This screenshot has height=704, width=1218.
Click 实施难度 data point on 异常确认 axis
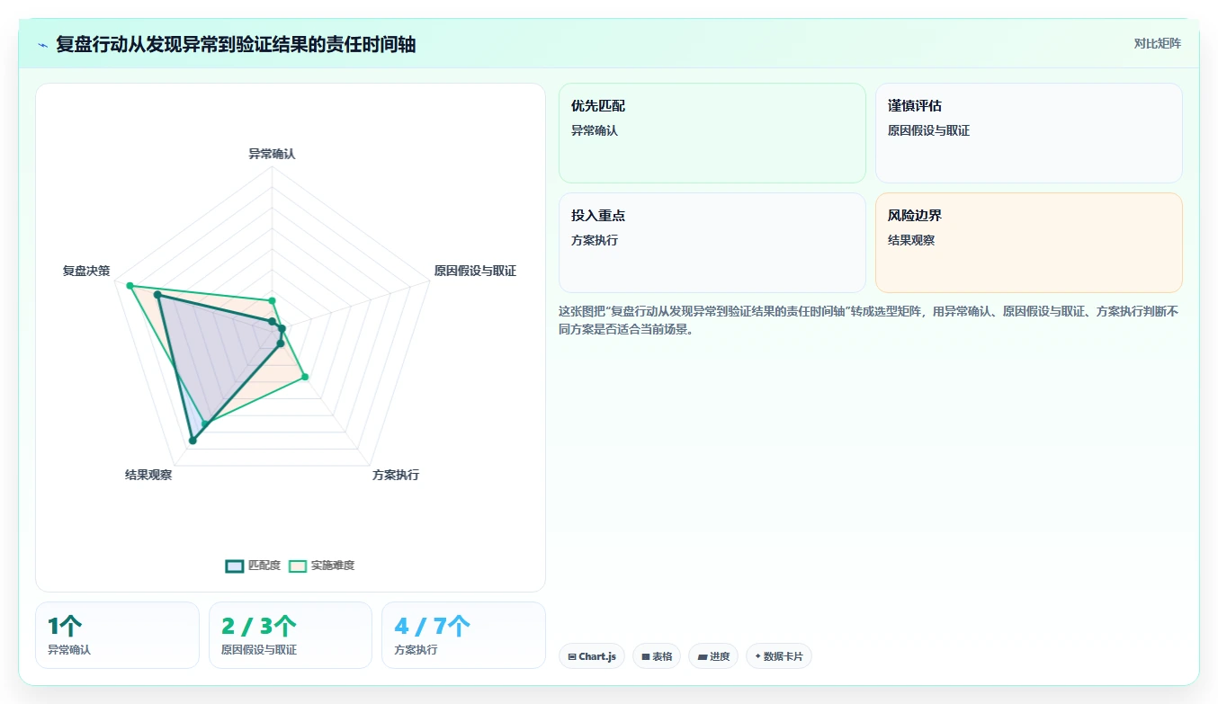pyautogui.click(x=272, y=301)
